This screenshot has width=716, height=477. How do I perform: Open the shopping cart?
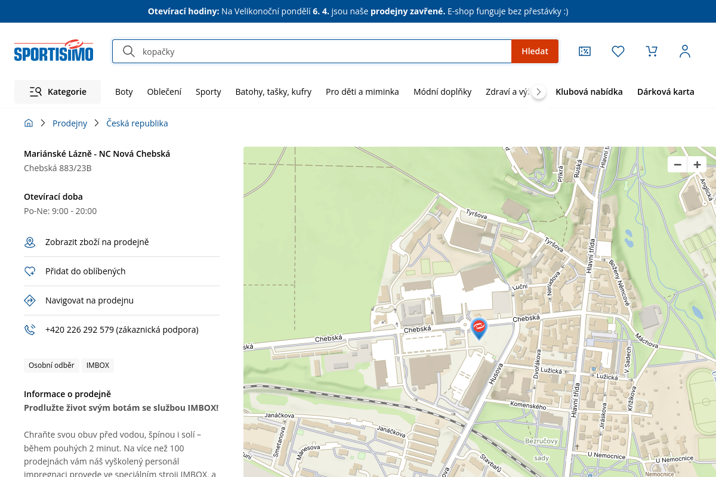click(652, 51)
